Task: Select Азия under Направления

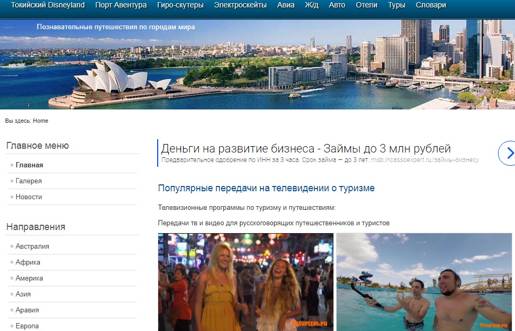Action: pyautogui.click(x=23, y=294)
